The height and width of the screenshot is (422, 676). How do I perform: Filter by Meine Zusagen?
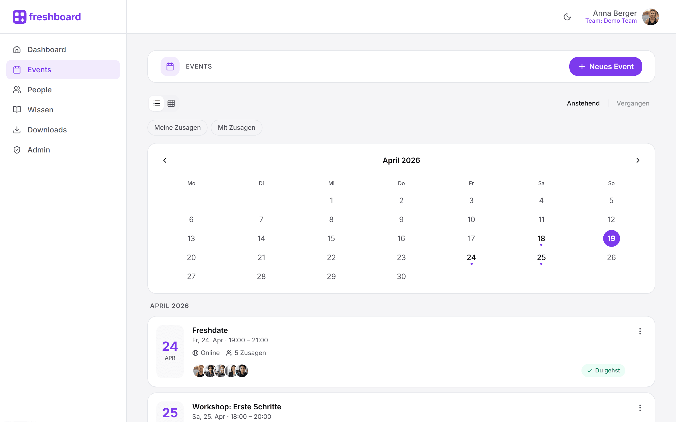177,128
